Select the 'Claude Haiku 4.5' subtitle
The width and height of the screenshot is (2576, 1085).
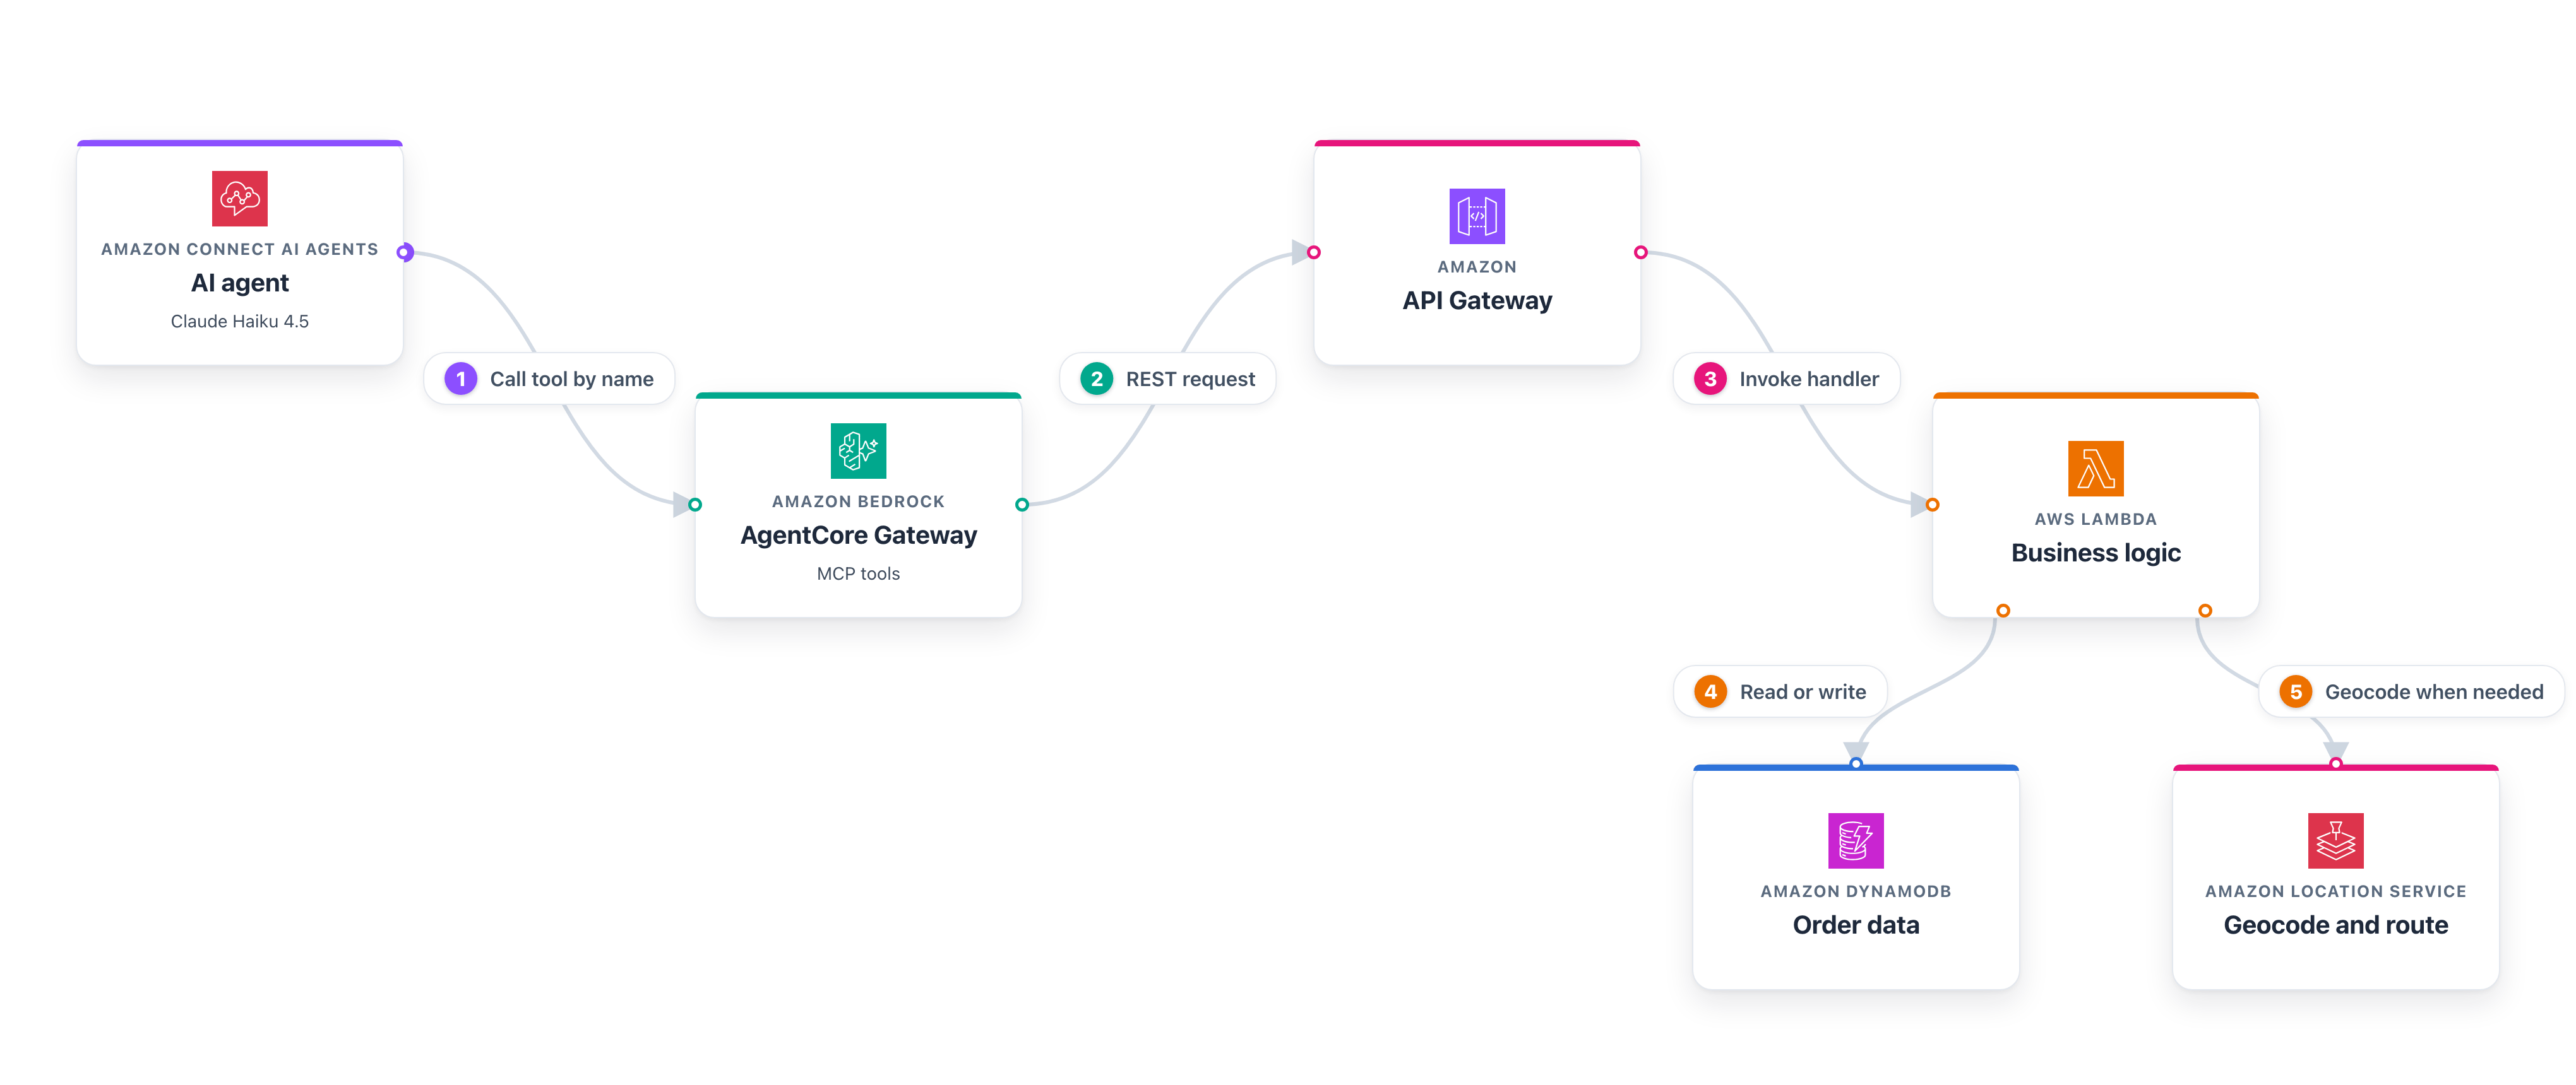click(240, 320)
